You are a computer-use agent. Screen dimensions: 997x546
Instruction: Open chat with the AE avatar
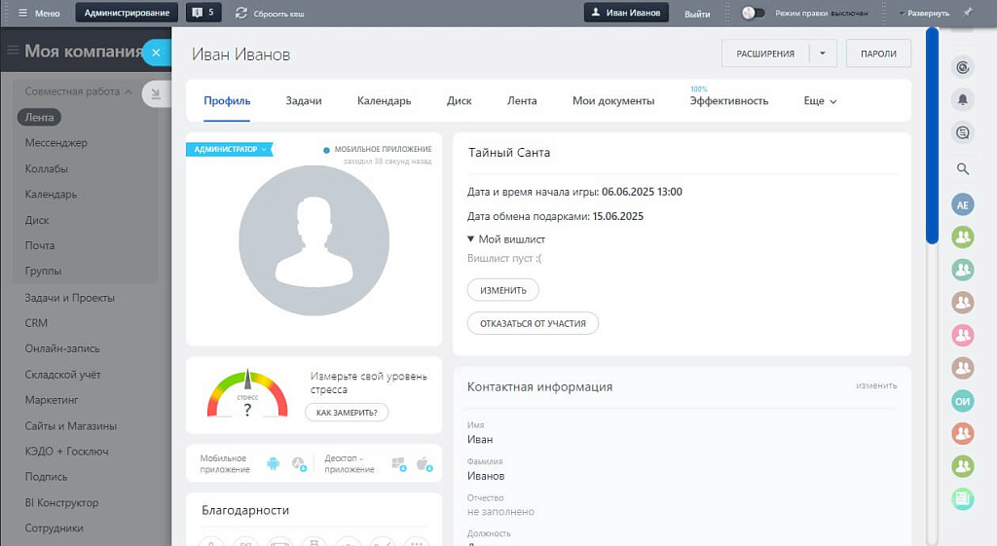point(962,204)
